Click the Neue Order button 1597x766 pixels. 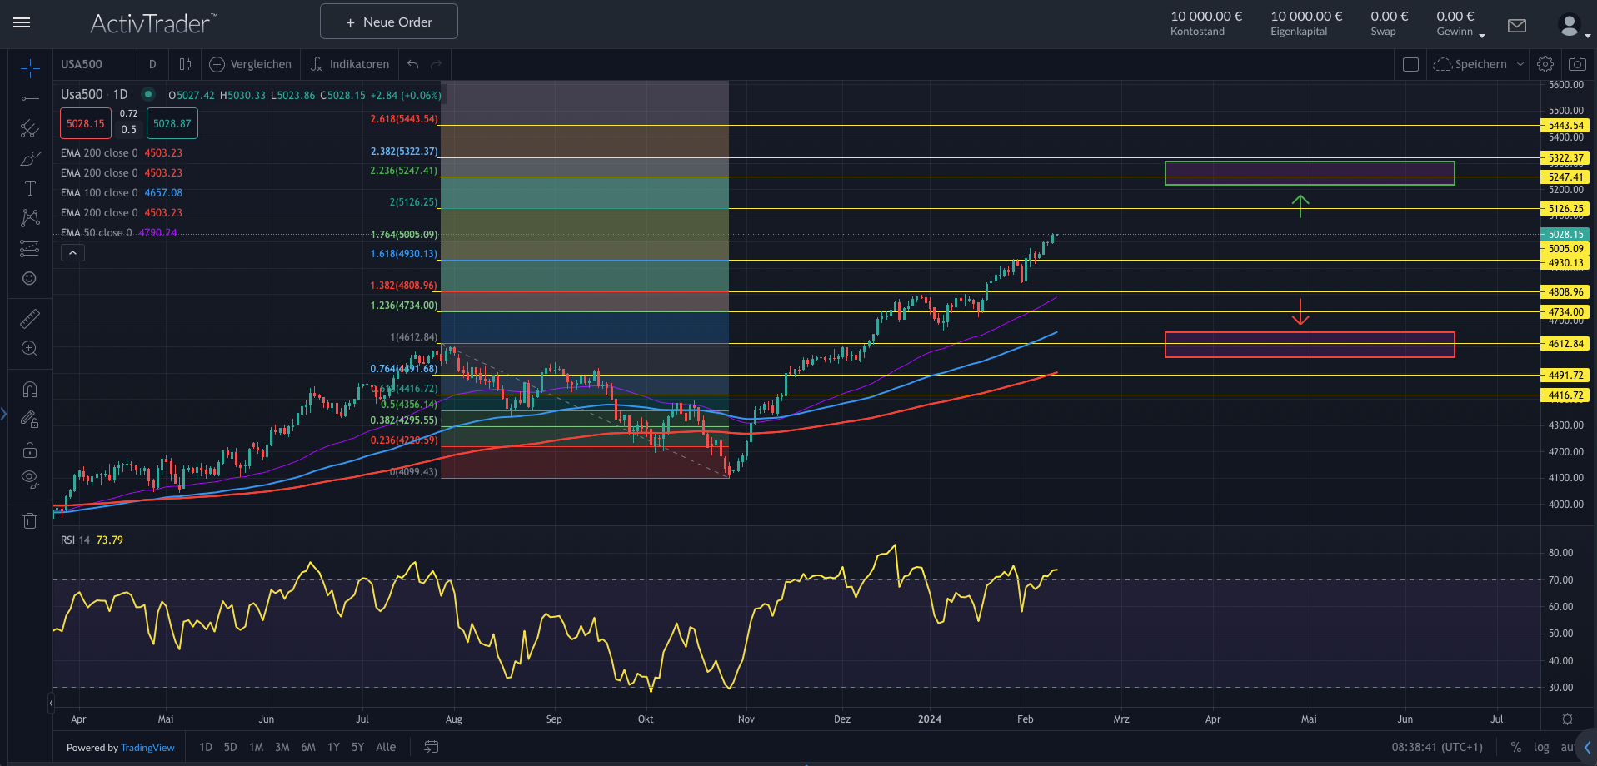click(x=388, y=21)
